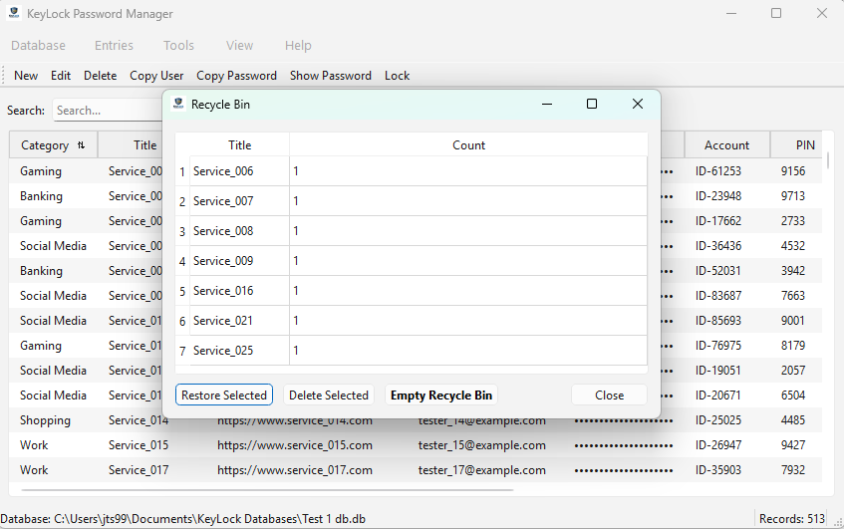Screen dimensions: 844x529
Task: Click the Delete Selected button
Action: [329, 396]
